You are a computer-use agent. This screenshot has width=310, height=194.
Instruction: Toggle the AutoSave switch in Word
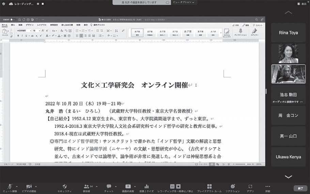[x=13, y=19]
